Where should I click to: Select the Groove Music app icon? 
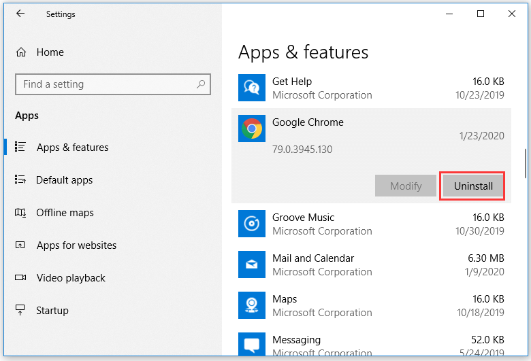pyautogui.click(x=252, y=224)
